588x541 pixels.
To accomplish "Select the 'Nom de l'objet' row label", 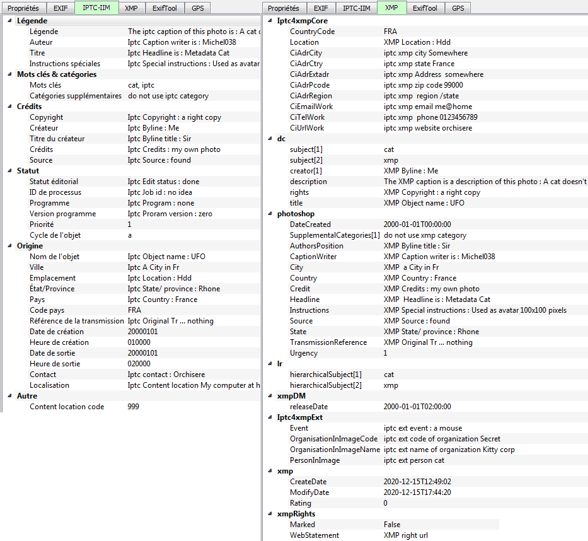I will click(54, 257).
